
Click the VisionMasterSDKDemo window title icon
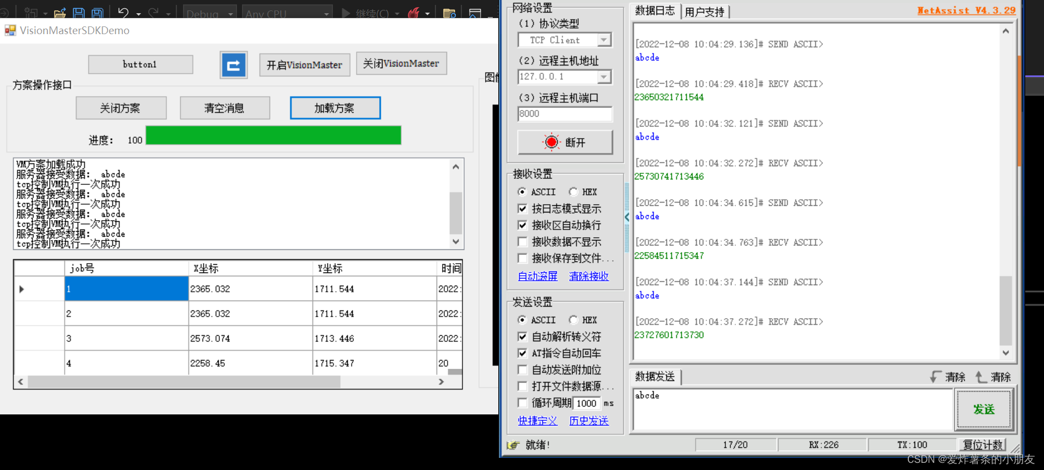10,30
